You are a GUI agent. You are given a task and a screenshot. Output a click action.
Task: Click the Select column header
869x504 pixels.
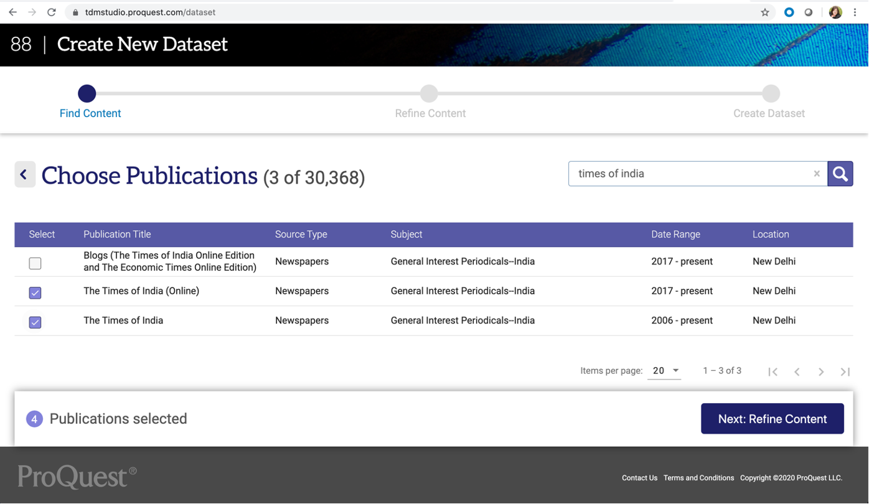pos(42,235)
